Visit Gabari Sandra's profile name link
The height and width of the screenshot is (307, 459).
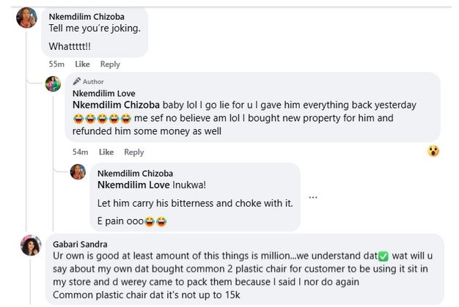tap(80, 244)
